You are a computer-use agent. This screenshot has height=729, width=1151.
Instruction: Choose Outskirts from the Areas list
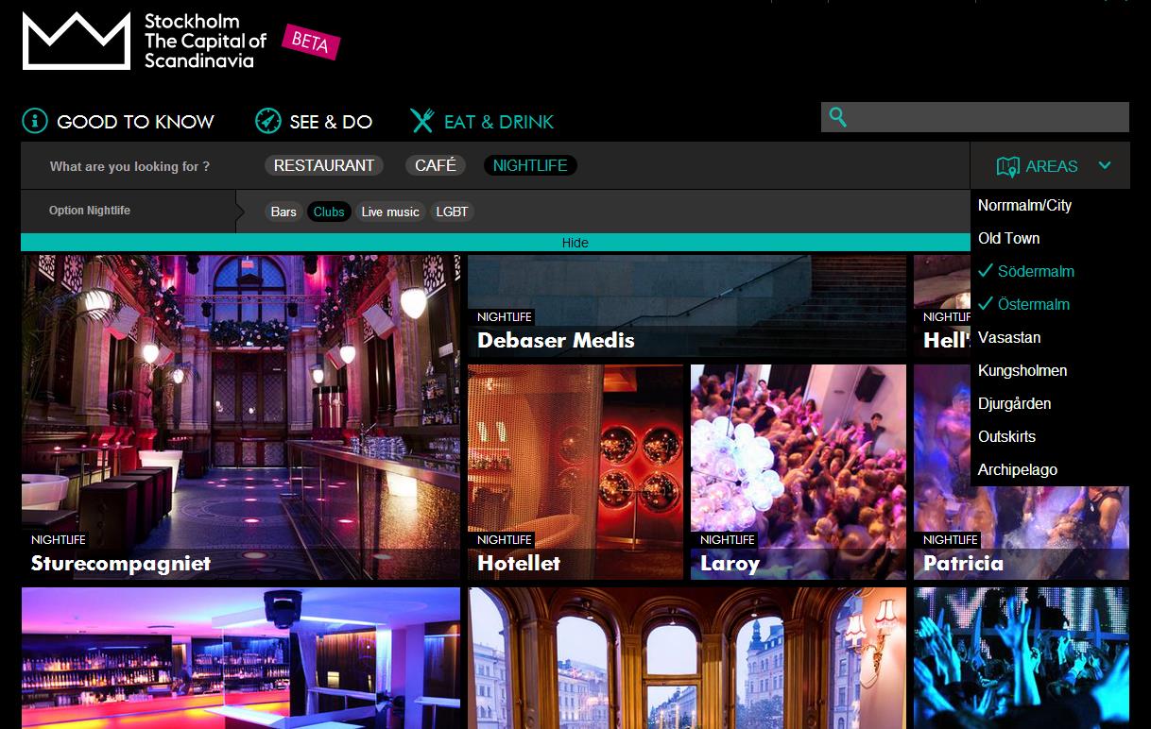tap(1006, 436)
